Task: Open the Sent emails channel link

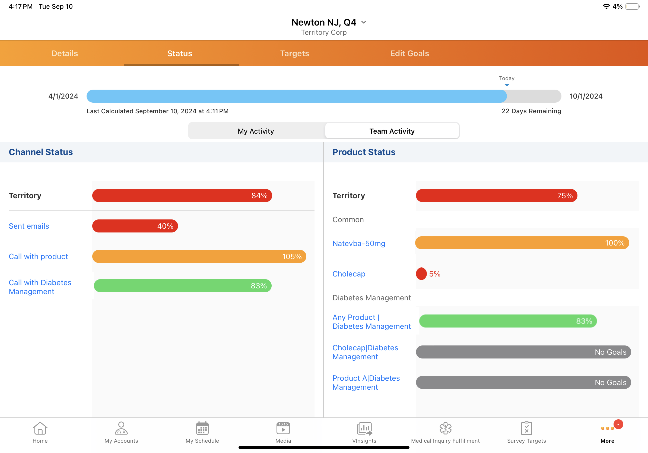Action: pos(29,226)
